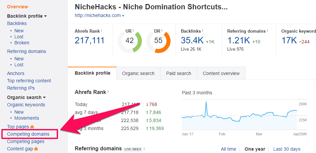Click the info icon next to UR
This screenshot has width=316, height=153.
[x=133, y=31]
